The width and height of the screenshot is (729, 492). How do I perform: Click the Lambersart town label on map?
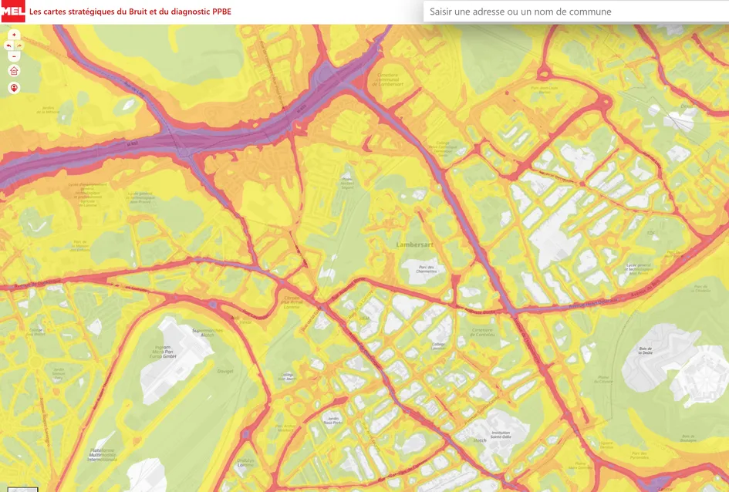pyautogui.click(x=417, y=244)
